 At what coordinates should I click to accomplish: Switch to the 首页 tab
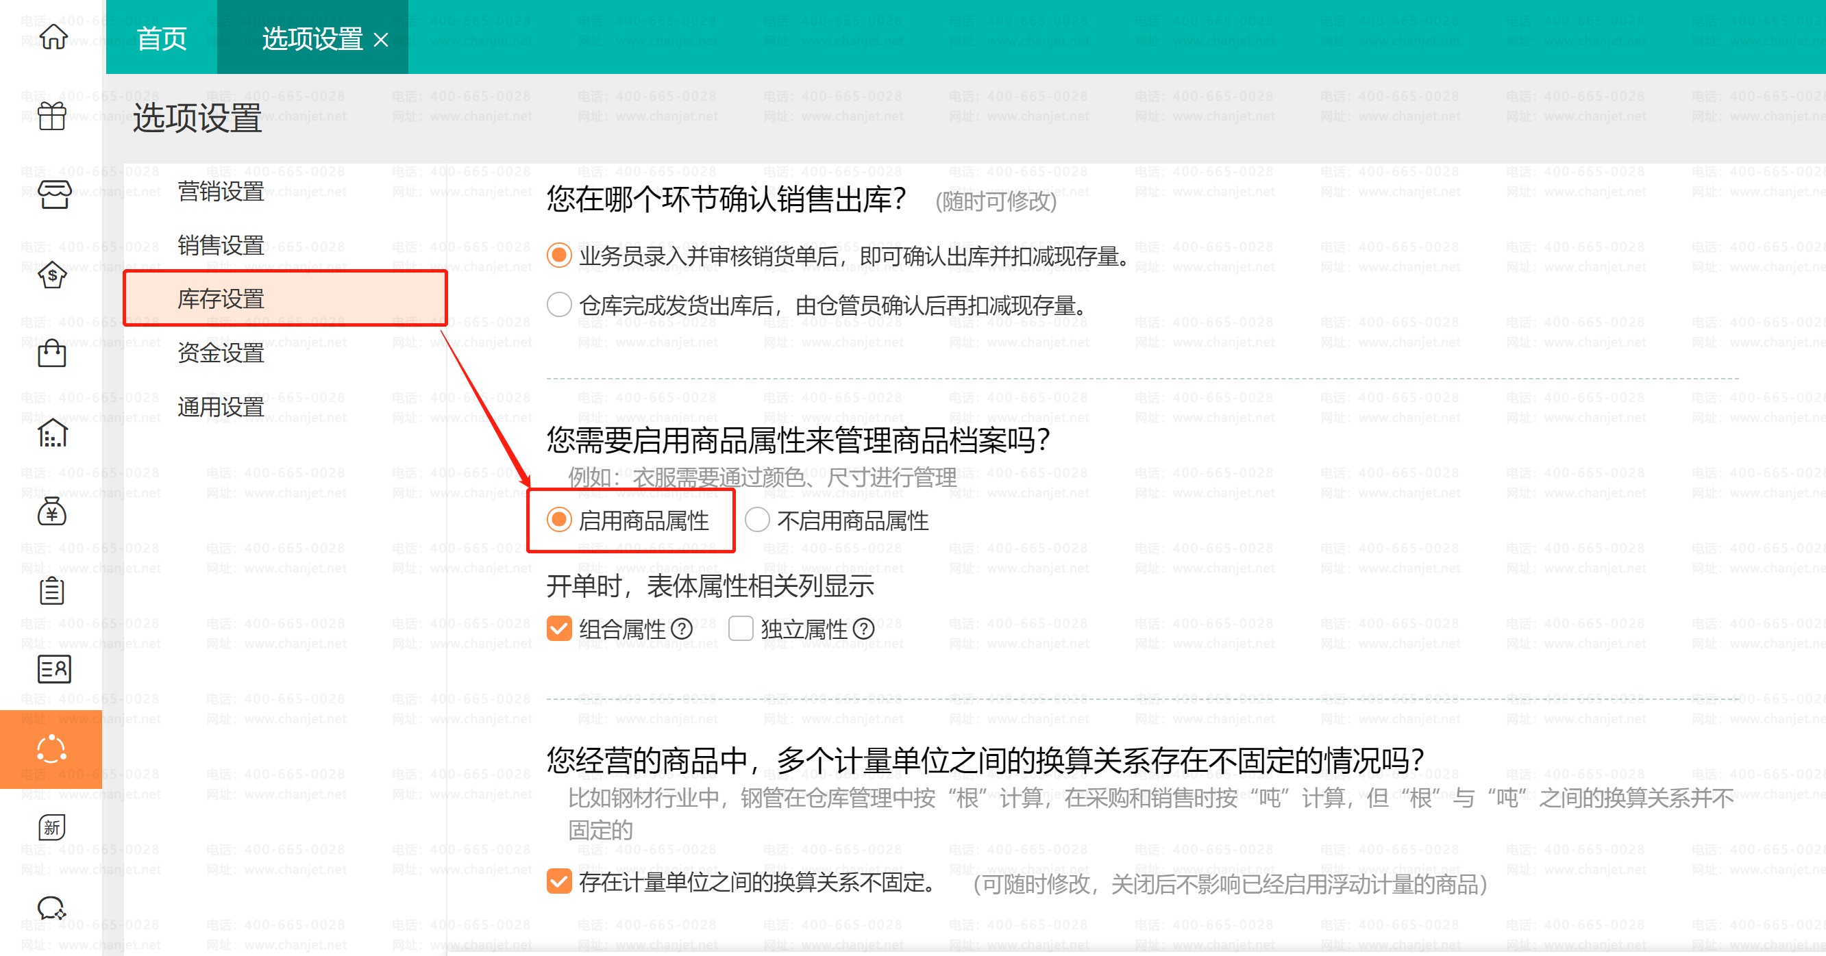(x=162, y=38)
